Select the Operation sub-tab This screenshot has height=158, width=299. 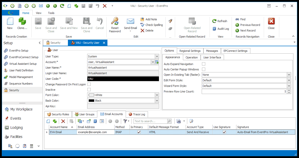pyautogui.click(x=192, y=57)
